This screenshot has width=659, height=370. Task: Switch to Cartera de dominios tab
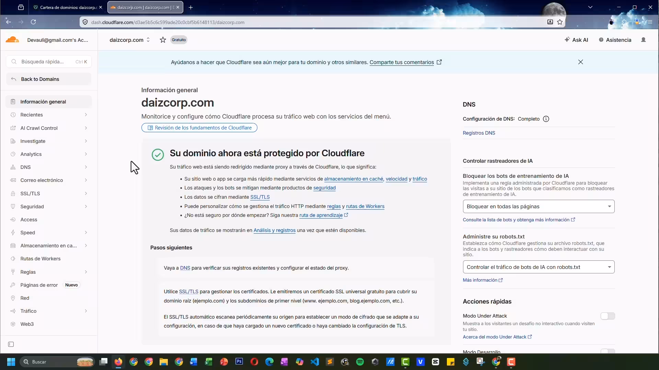tap(68, 7)
